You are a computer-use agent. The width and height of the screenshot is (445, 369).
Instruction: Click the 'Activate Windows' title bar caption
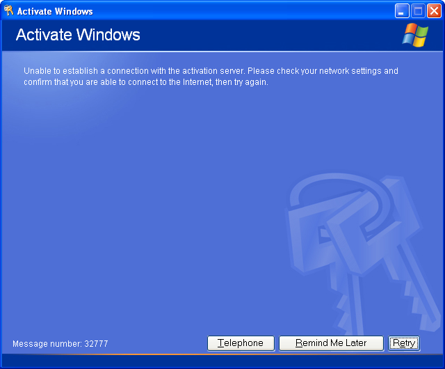coord(55,11)
